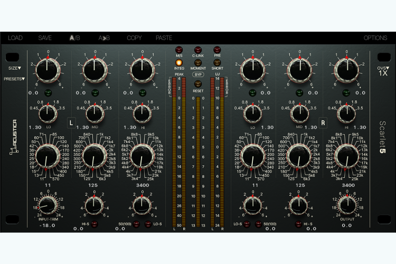The image size is (396, 264).
Task: Click the OUTPUT knob
Action: pyautogui.click(x=347, y=205)
